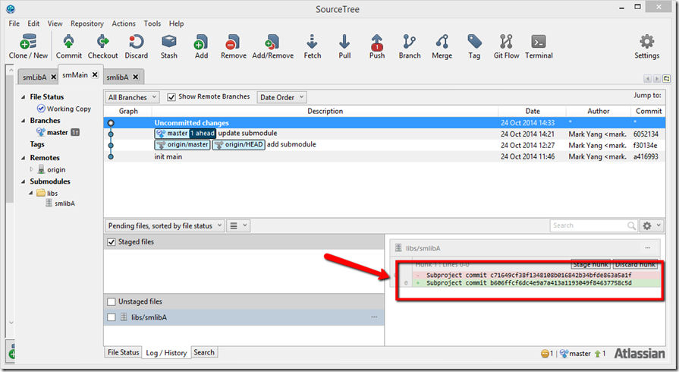The width and height of the screenshot is (679, 372).
Task: Click the Checkout toolbar icon
Action: (x=102, y=46)
